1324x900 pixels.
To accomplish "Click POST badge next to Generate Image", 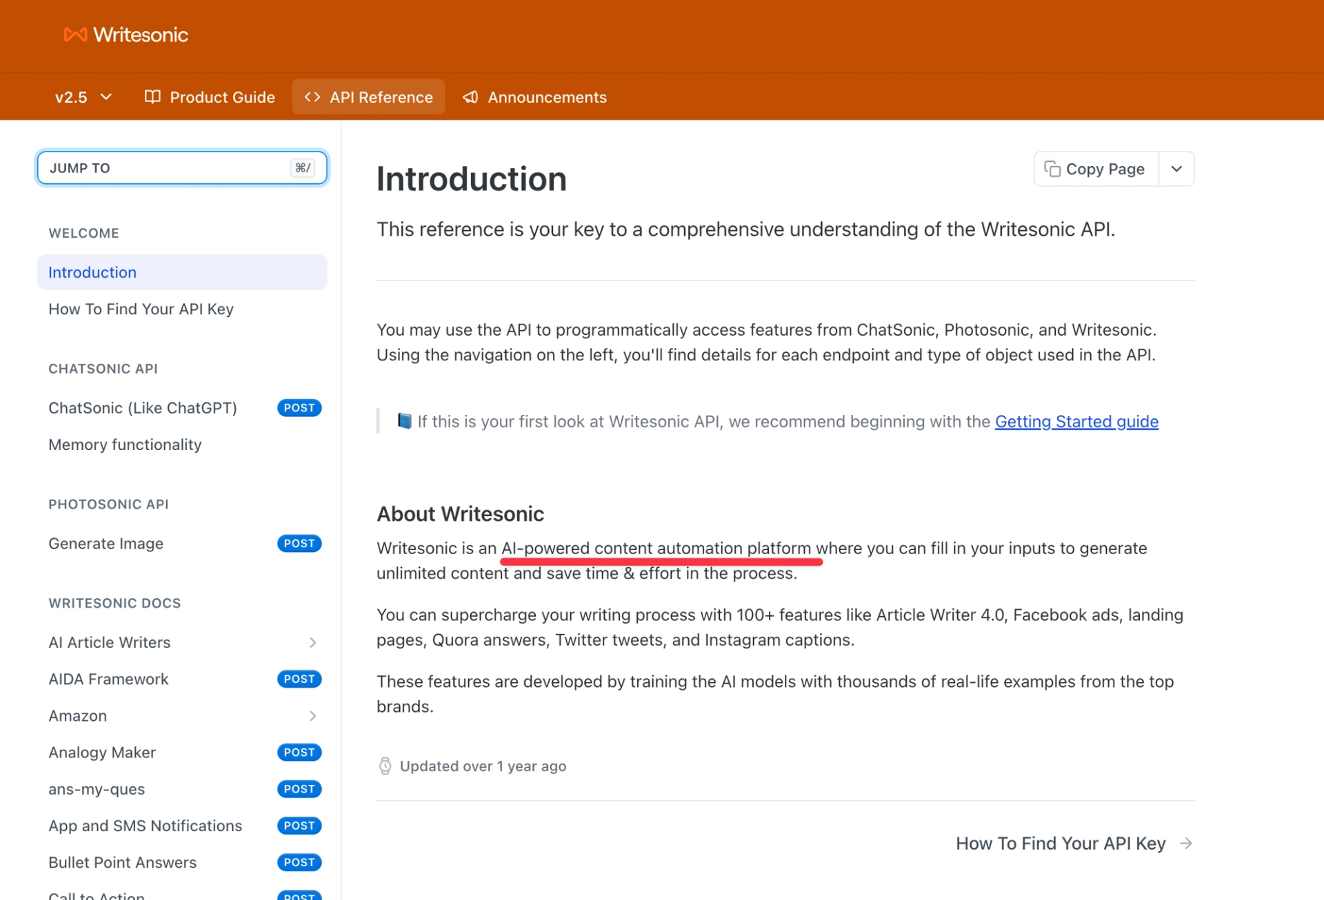I will 299,544.
